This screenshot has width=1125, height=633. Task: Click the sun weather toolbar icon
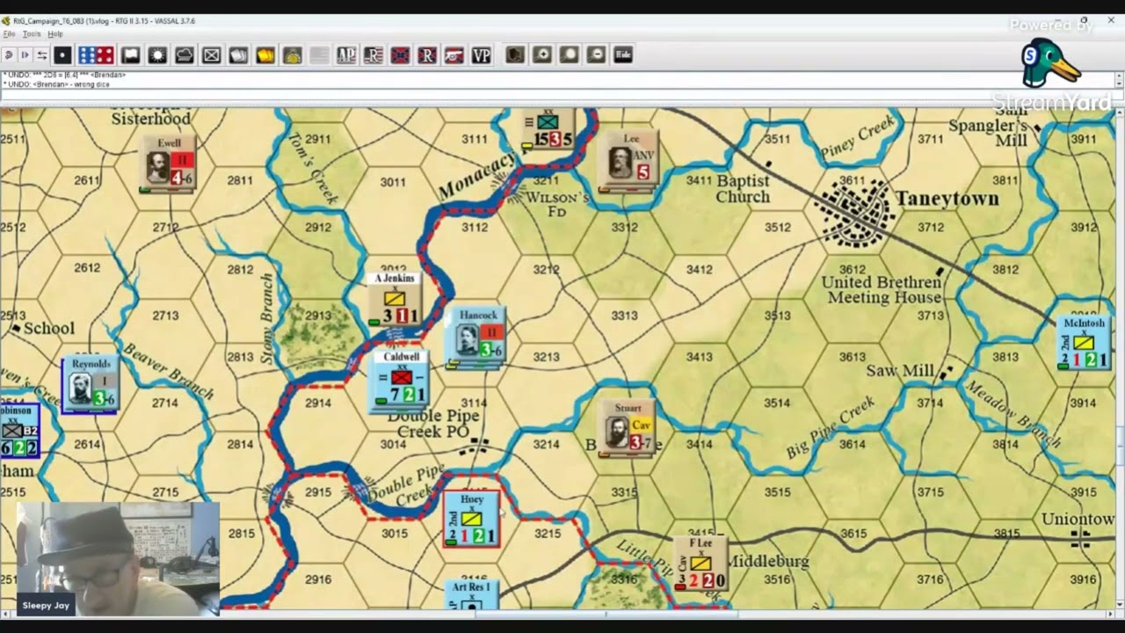[x=157, y=55]
